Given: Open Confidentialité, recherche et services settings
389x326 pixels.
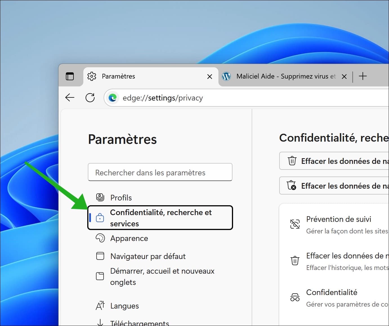Looking at the screenshot, I should pos(160,218).
